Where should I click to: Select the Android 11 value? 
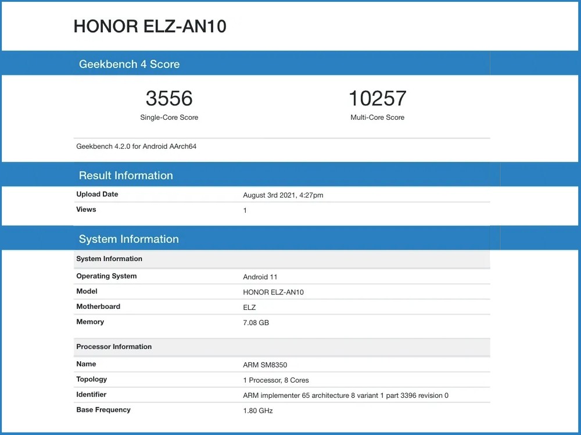[x=260, y=277]
